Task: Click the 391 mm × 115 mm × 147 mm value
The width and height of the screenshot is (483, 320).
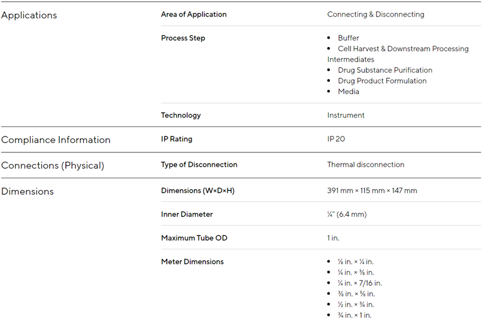Action: click(x=372, y=191)
